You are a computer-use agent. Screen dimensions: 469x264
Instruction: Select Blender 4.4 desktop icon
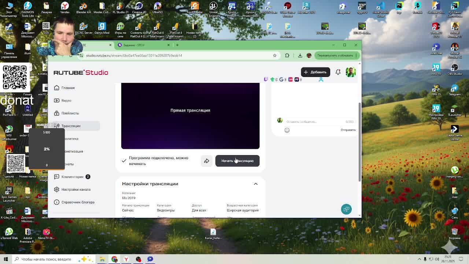click(x=83, y=8)
